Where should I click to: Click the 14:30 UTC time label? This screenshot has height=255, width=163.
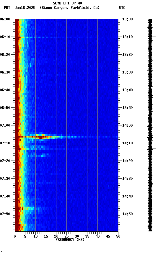tap(127, 179)
